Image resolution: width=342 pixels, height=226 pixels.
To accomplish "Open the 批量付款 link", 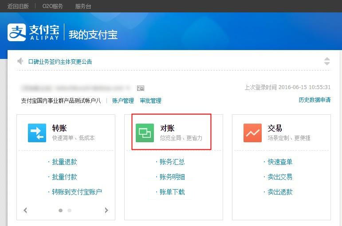I will tap(65, 177).
